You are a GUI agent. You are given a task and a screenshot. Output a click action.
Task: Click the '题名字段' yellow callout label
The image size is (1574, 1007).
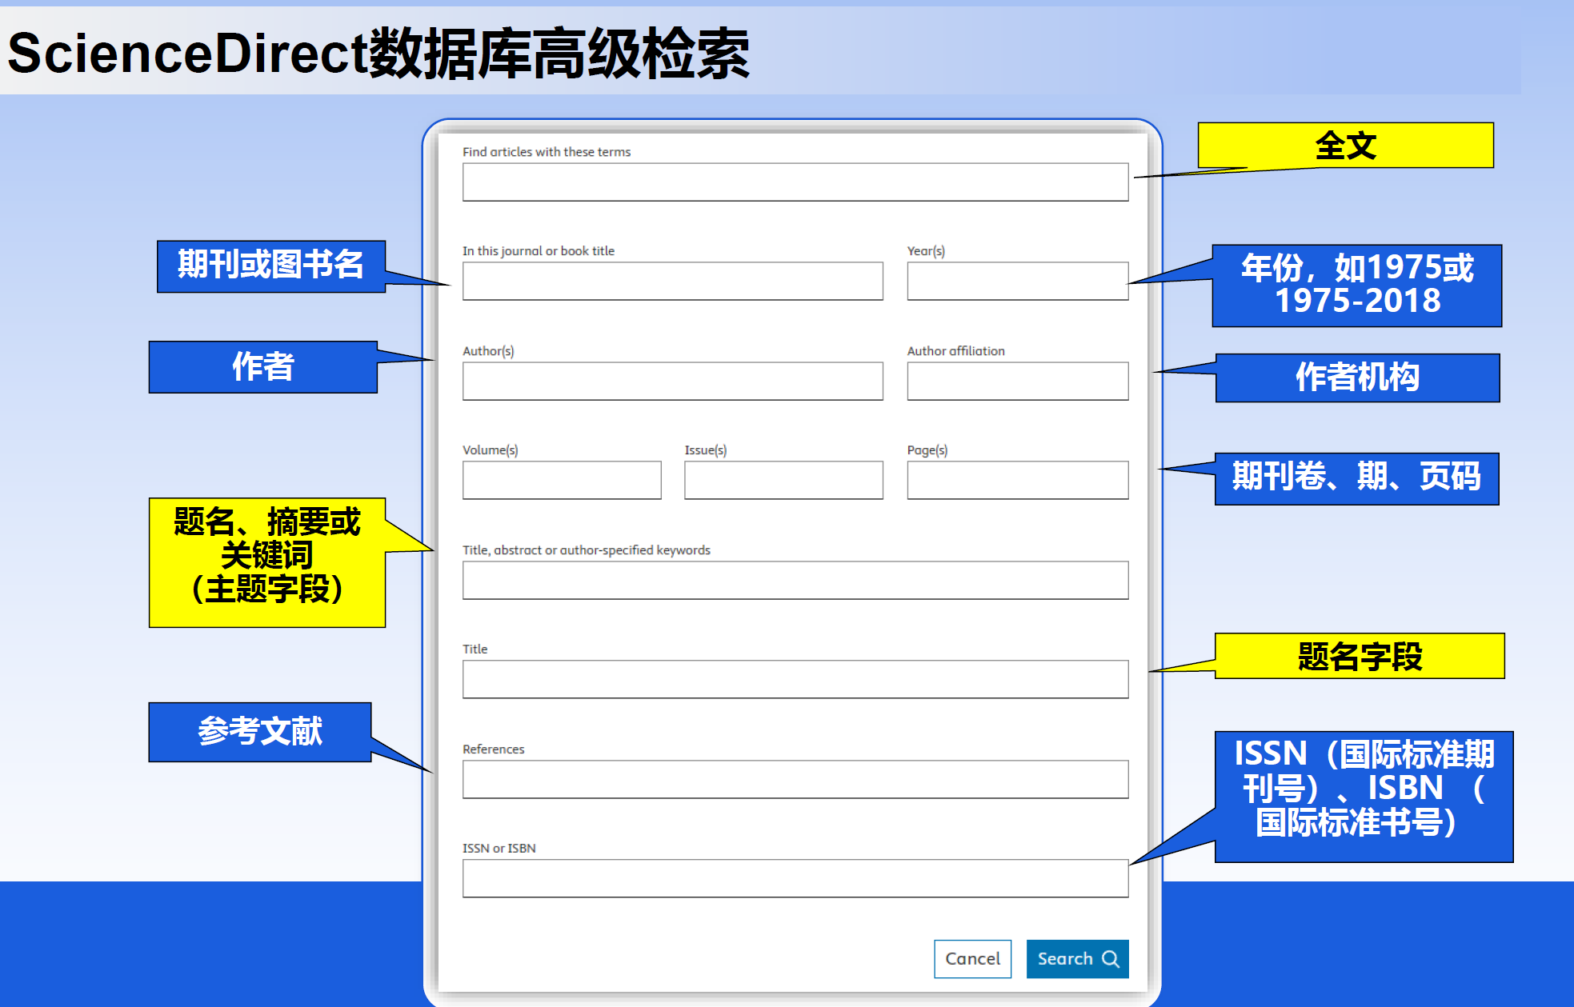coord(1360,656)
